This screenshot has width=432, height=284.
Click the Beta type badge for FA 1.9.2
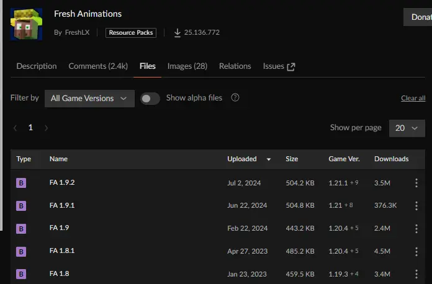(x=21, y=183)
